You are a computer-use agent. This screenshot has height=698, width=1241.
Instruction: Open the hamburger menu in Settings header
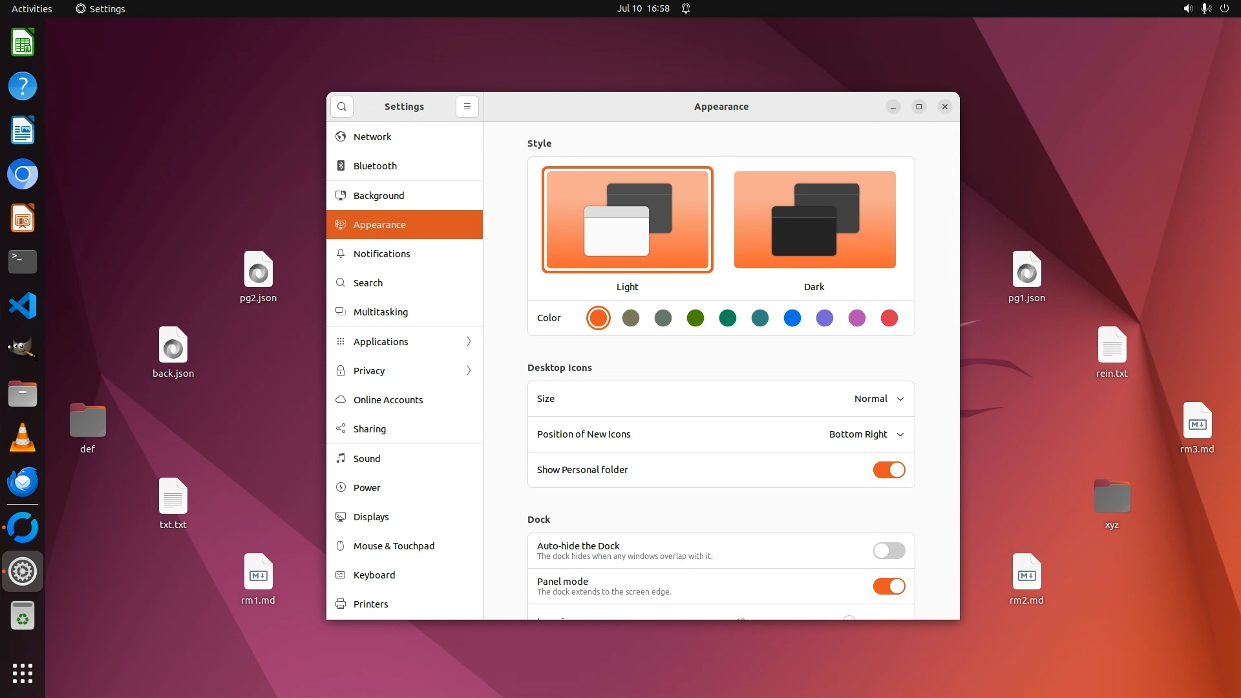tap(467, 107)
